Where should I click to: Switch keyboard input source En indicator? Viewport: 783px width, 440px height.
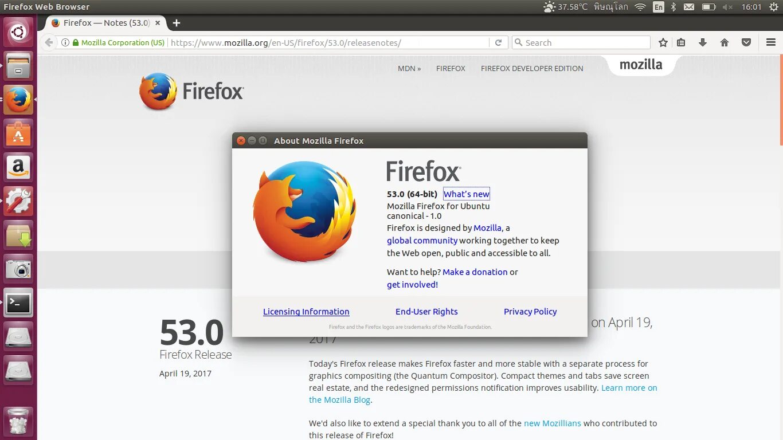[x=659, y=7]
